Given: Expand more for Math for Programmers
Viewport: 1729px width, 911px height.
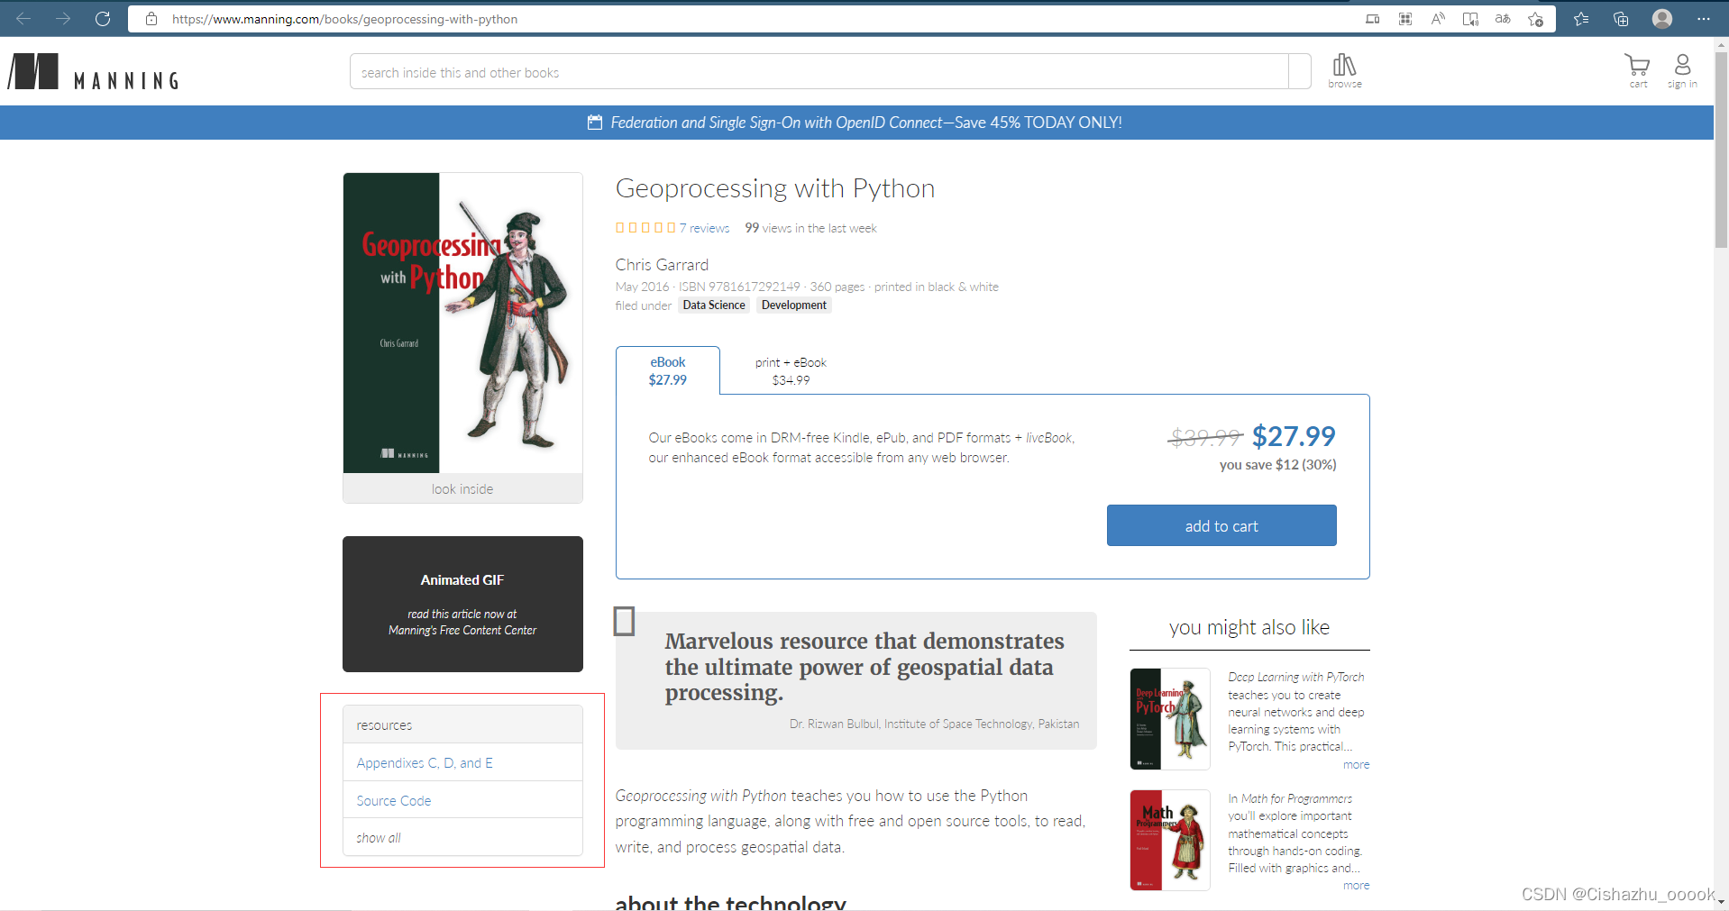Looking at the screenshot, I should (1356, 886).
